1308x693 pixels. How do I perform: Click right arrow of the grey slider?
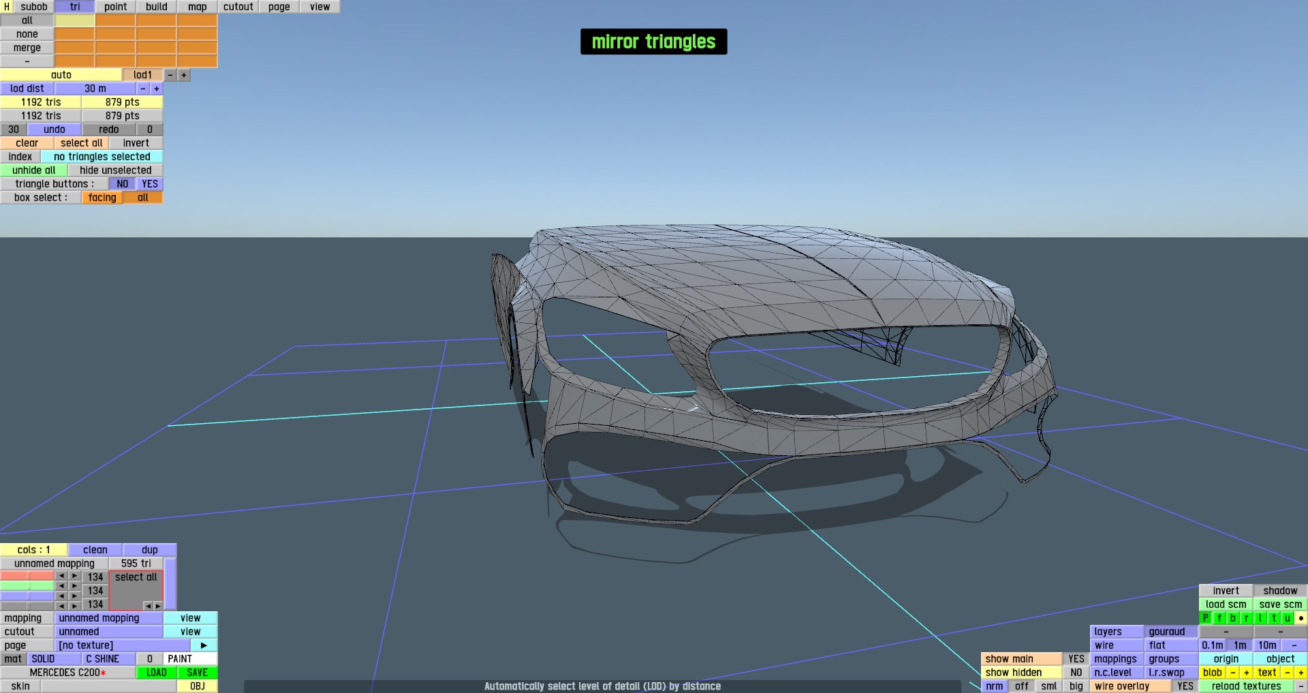(x=75, y=606)
